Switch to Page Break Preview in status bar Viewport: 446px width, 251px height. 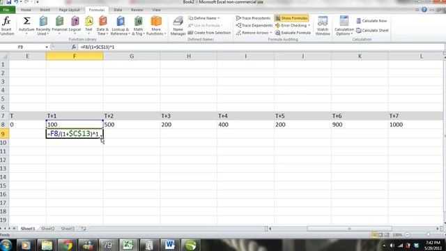387,235
